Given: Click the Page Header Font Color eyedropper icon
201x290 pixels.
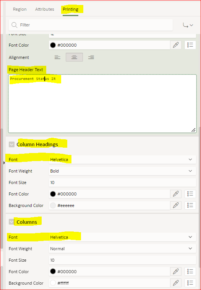Looking at the screenshot, I should click(x=176, y=45).
